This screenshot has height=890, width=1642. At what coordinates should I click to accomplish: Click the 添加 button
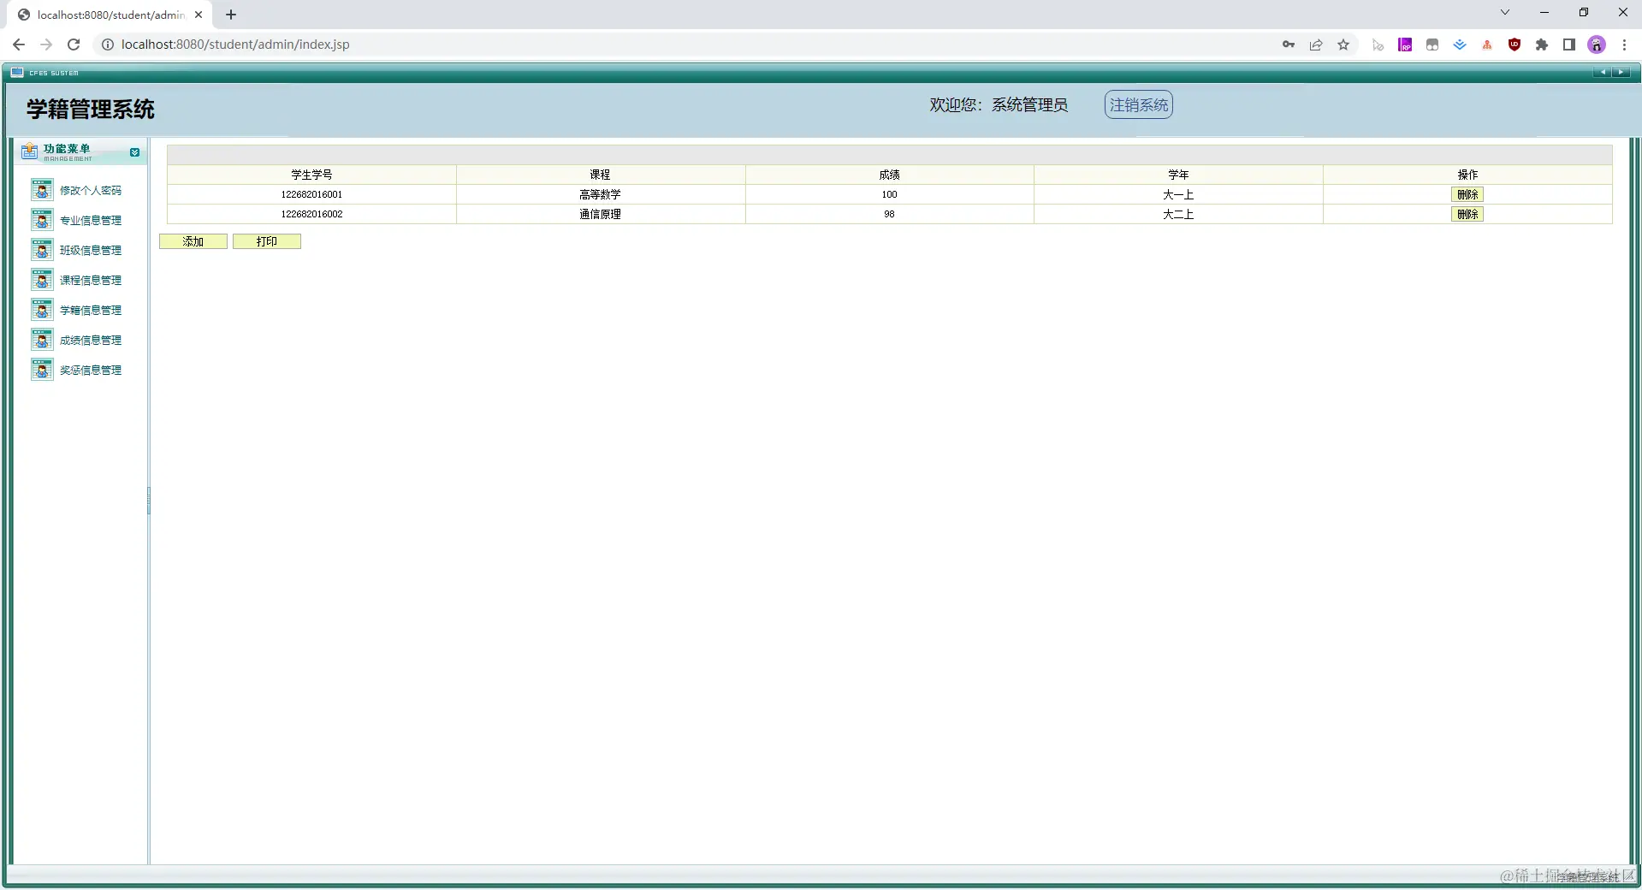point(193,241)
